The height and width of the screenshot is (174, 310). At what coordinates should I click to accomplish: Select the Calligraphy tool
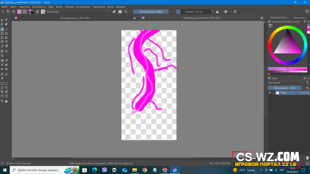(x=6, y=24)
